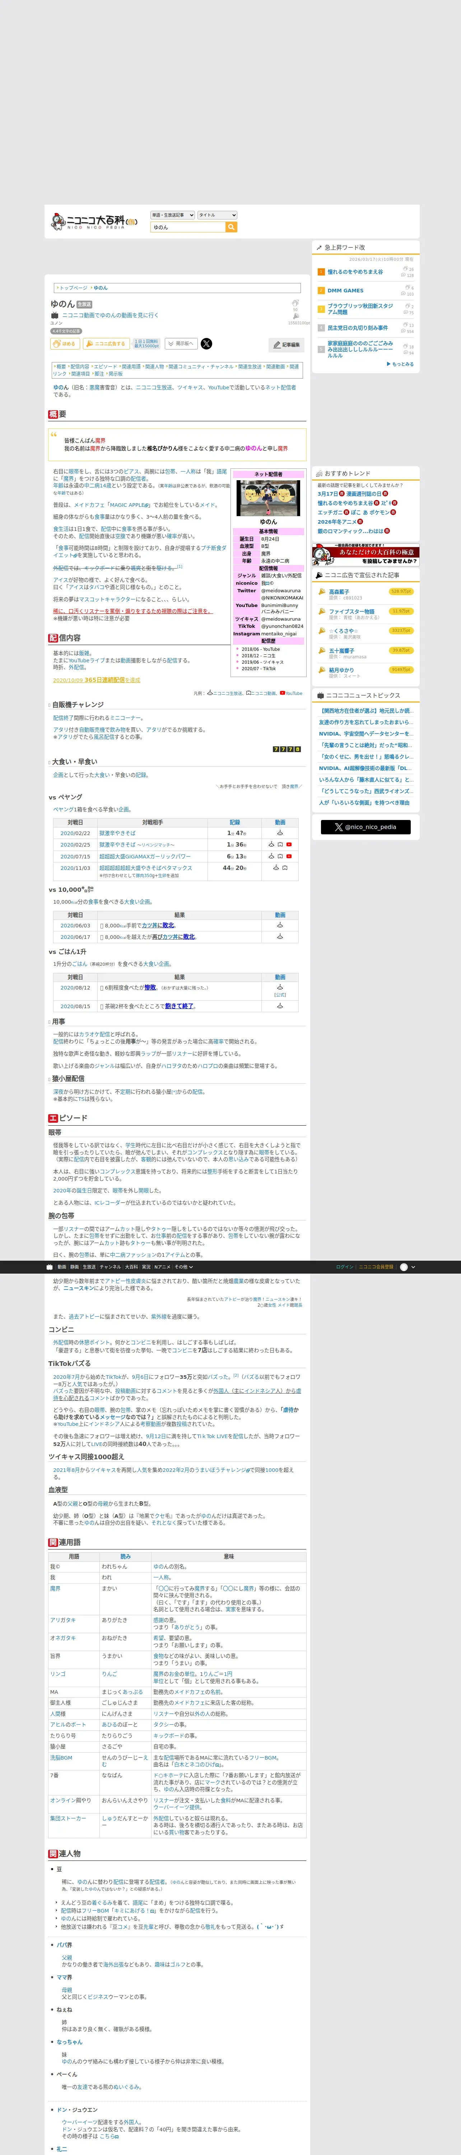461x2155 pixels.
Task: Click the 魔界 term link in the glossary table
Action: (x=55, y=1588)
